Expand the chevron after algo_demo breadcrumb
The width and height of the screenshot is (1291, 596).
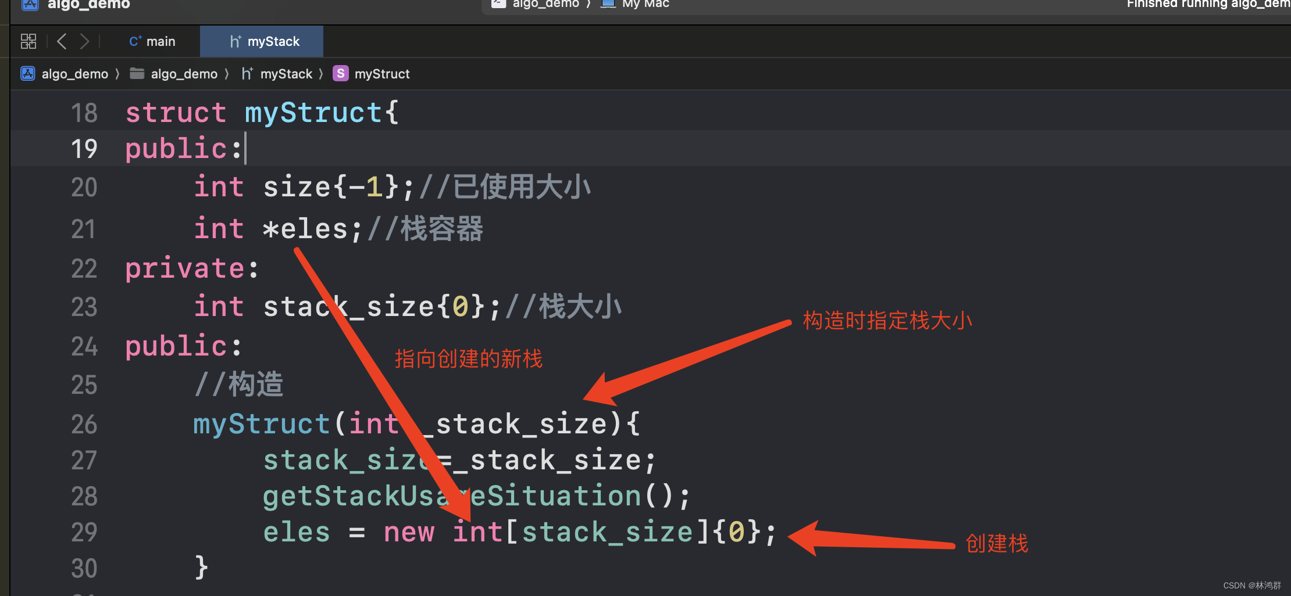click(x=117, y=73)
